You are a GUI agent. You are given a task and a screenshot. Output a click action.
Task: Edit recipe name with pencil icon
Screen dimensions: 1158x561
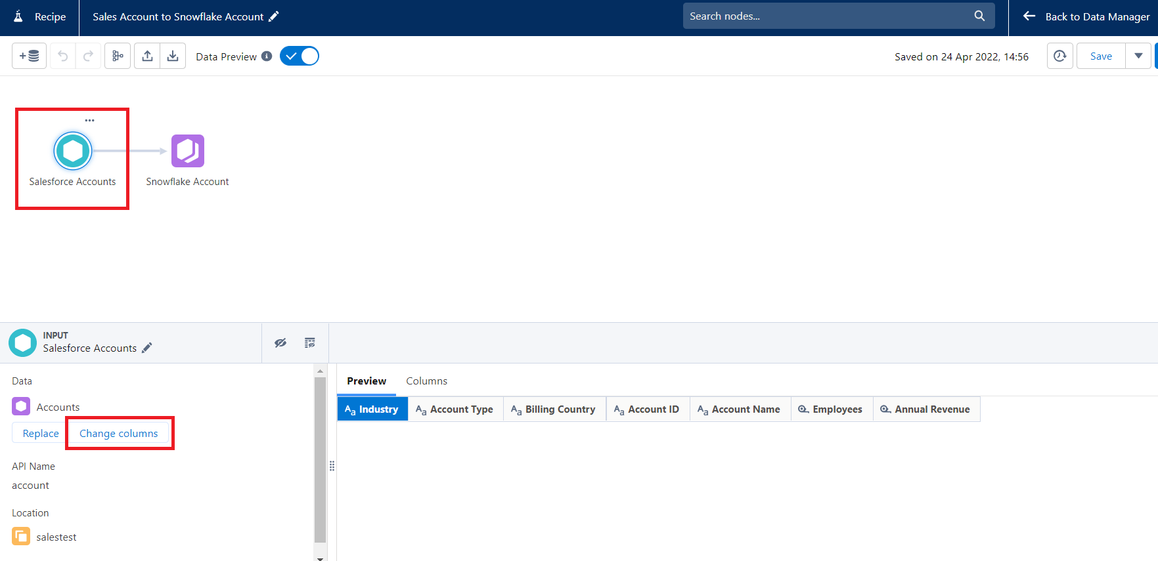(274, 16)
